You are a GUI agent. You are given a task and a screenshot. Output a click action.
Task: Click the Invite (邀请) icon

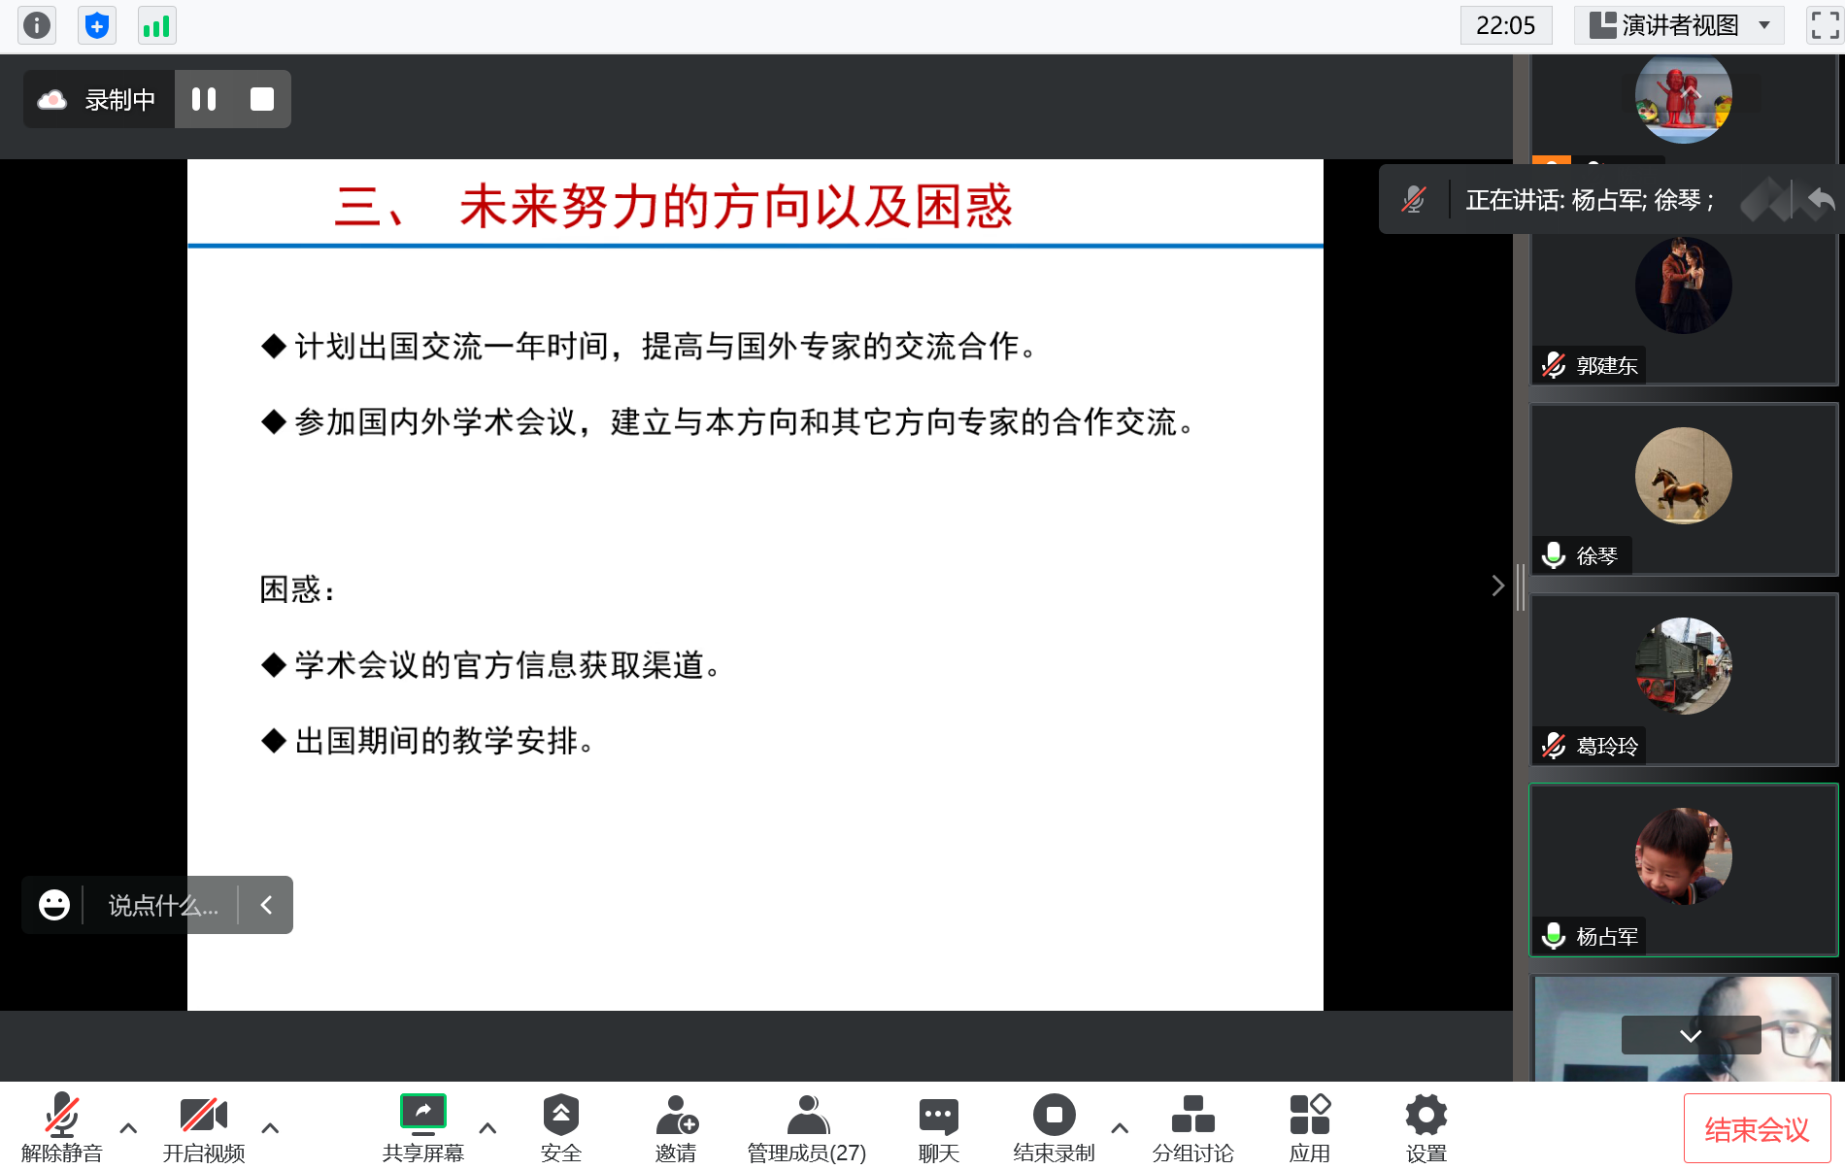676,1126
